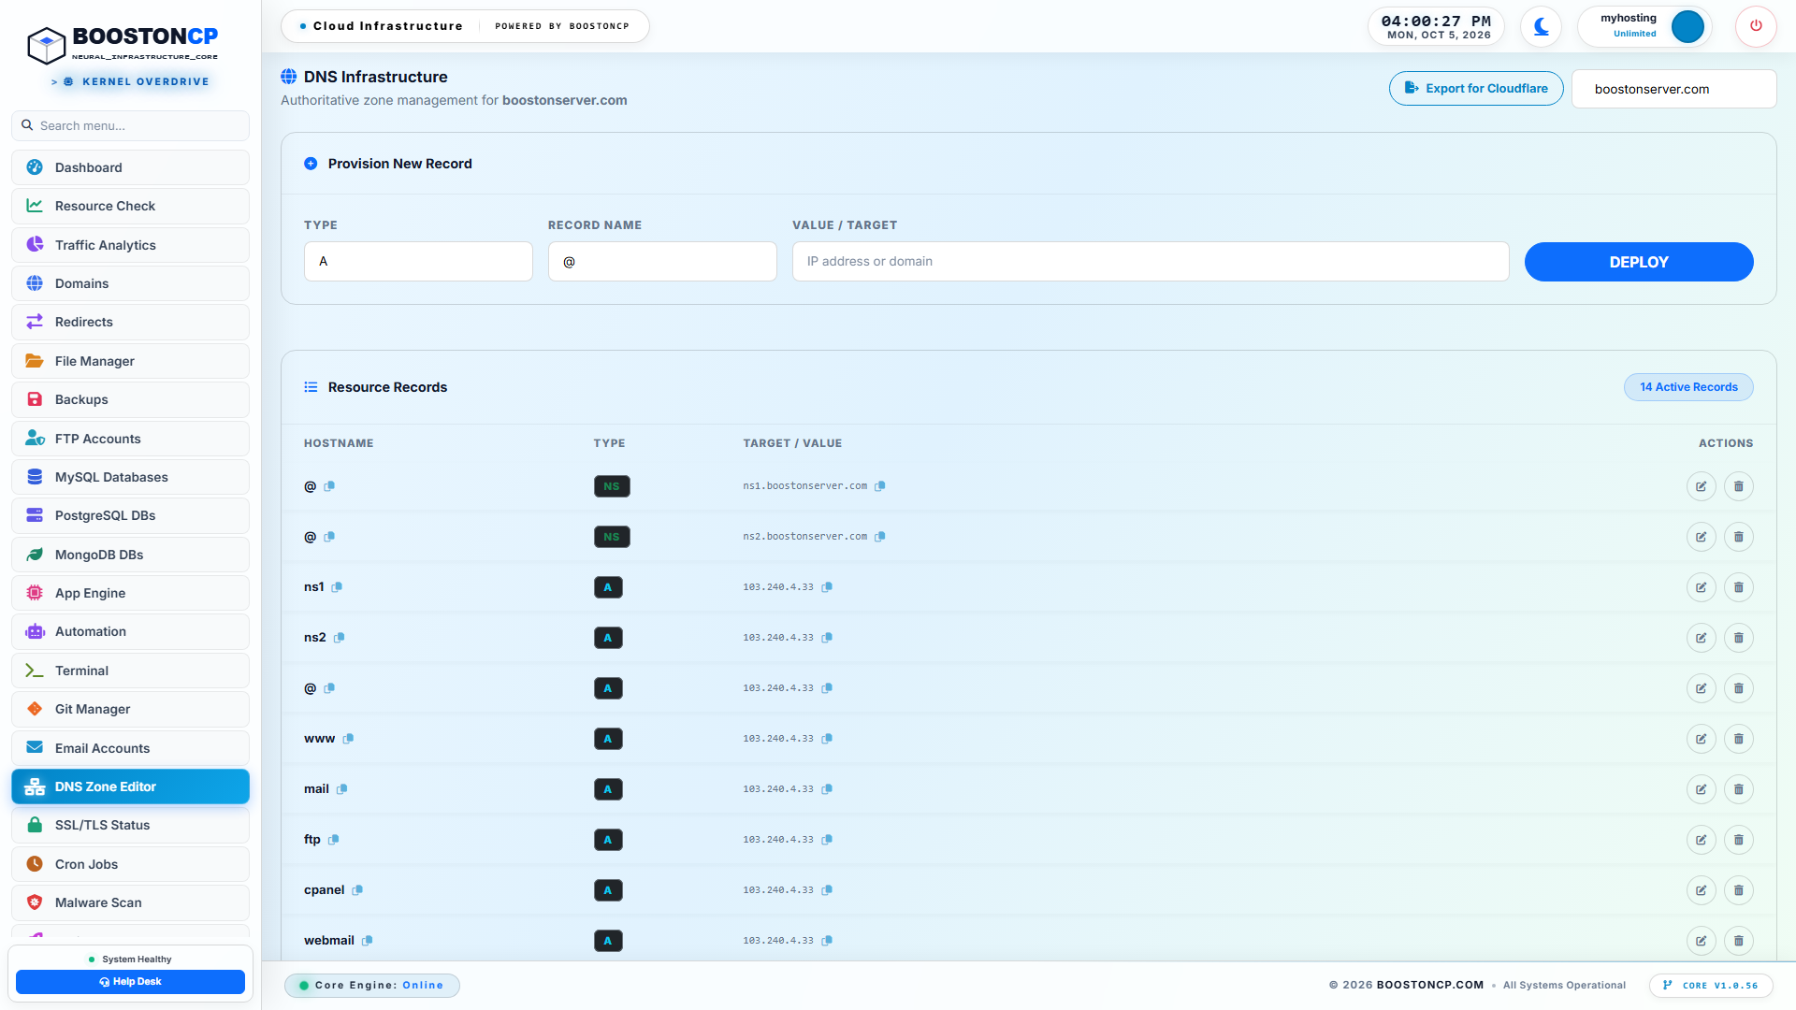Copy the mail hostname

tap(342, 789)
